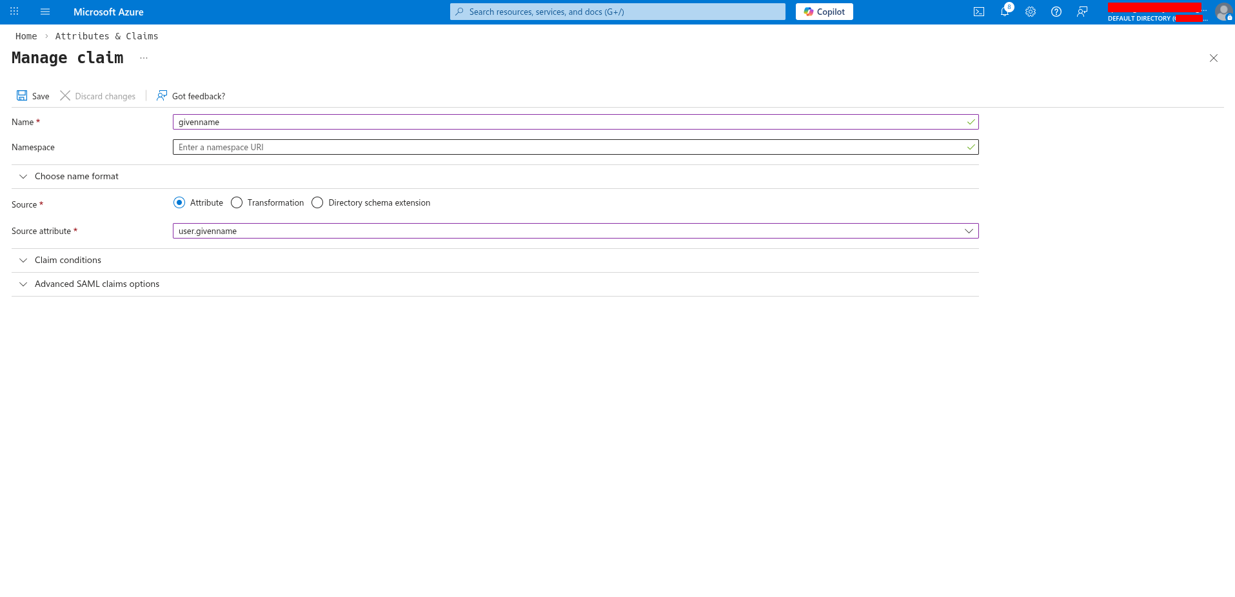Screen dimensions: 1235x597
Task: Open the Azure portal menu hamburger icon
Action: point(44,11)
